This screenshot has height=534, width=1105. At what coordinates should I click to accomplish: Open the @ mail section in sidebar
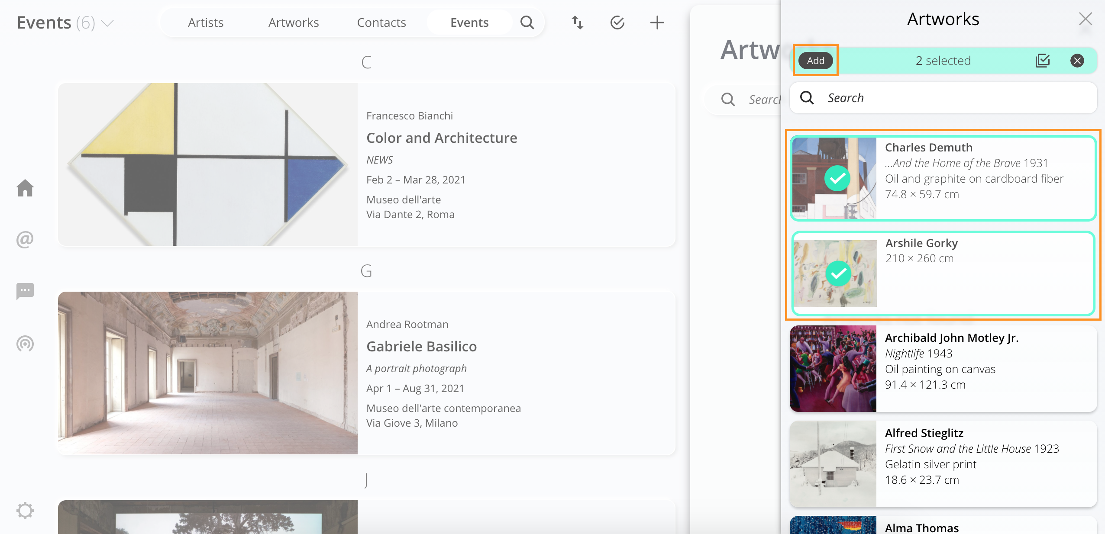(x=25, y=239)
